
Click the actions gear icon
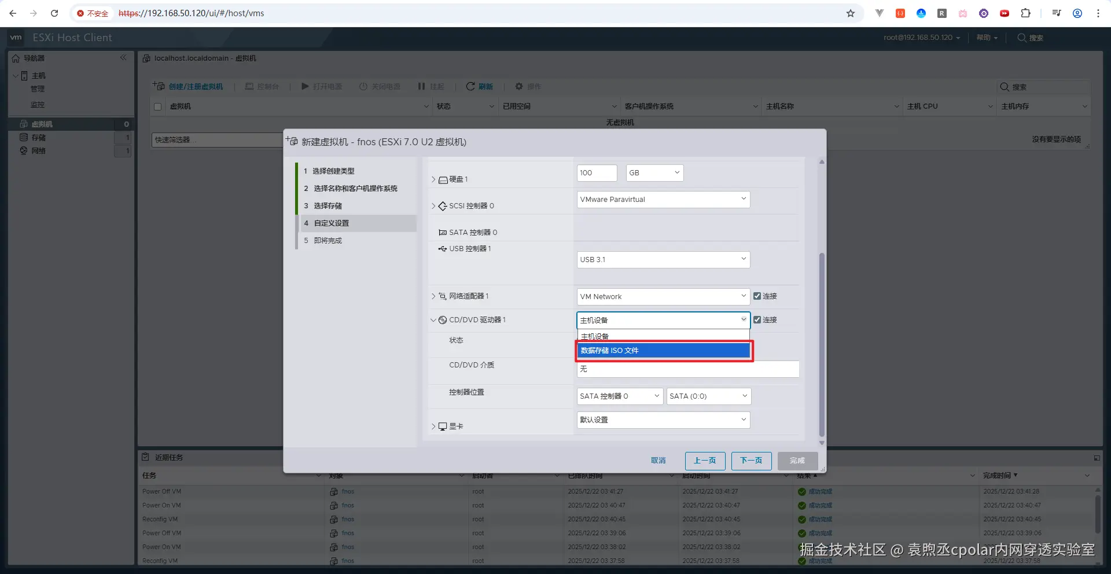[519, 86]
